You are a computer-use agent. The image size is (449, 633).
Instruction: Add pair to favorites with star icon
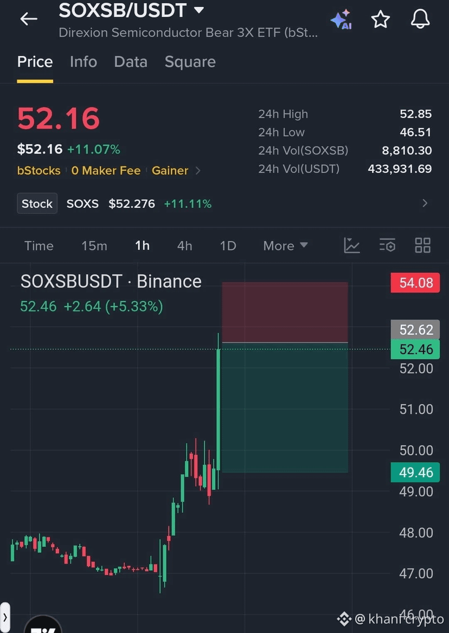(x=381, y=19)
